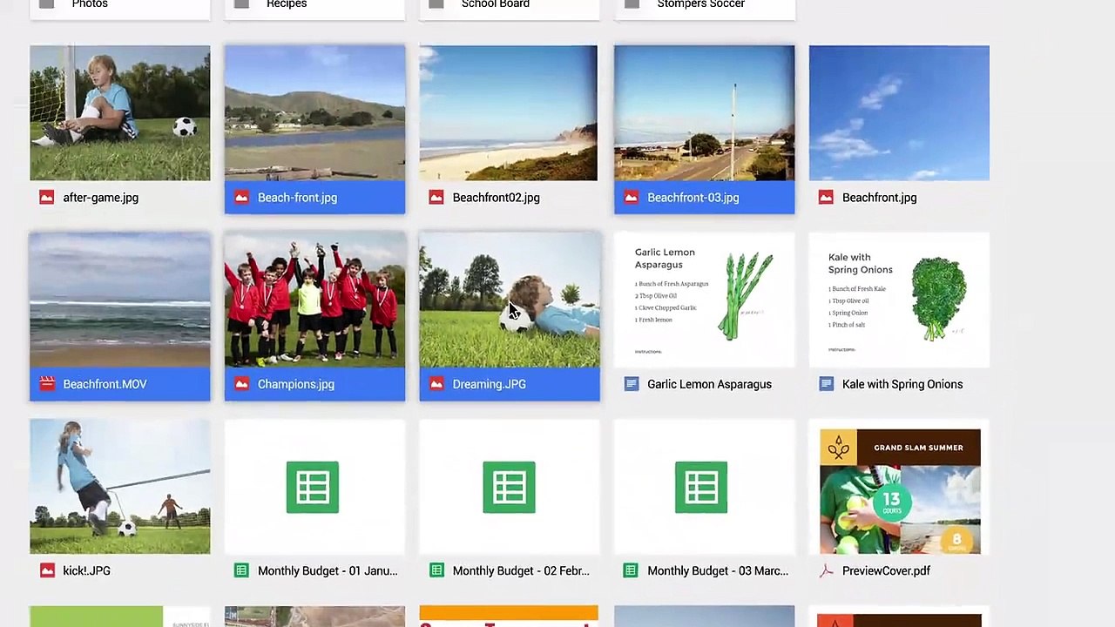Select Beachfront-03.jpg road thumbnail
Image resolution: width=1115 pixels, height=627 pixels.
tap(705, 113)
